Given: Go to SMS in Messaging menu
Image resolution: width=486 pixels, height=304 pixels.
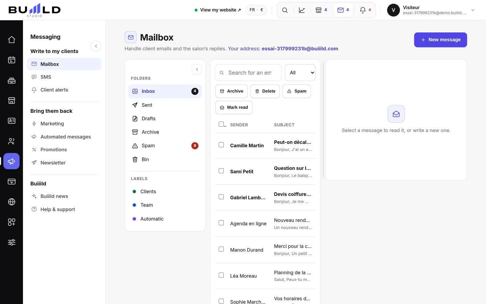Looking at the screenshot, I should coord(64,77).
